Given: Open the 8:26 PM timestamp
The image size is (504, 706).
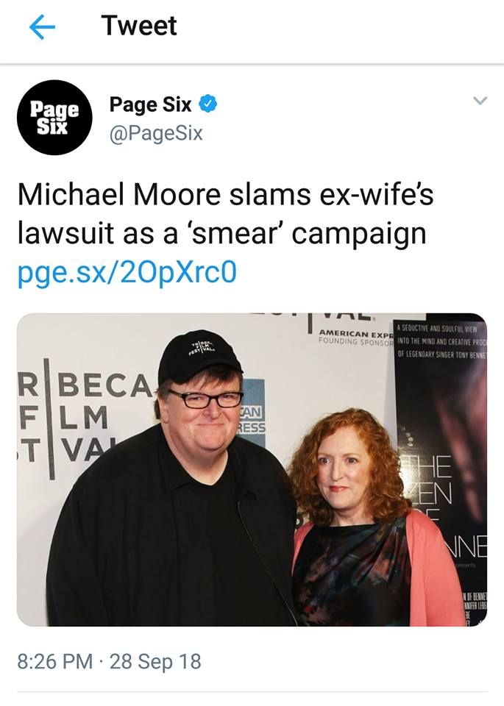Looking at the screenshot, I should [55, 661].
